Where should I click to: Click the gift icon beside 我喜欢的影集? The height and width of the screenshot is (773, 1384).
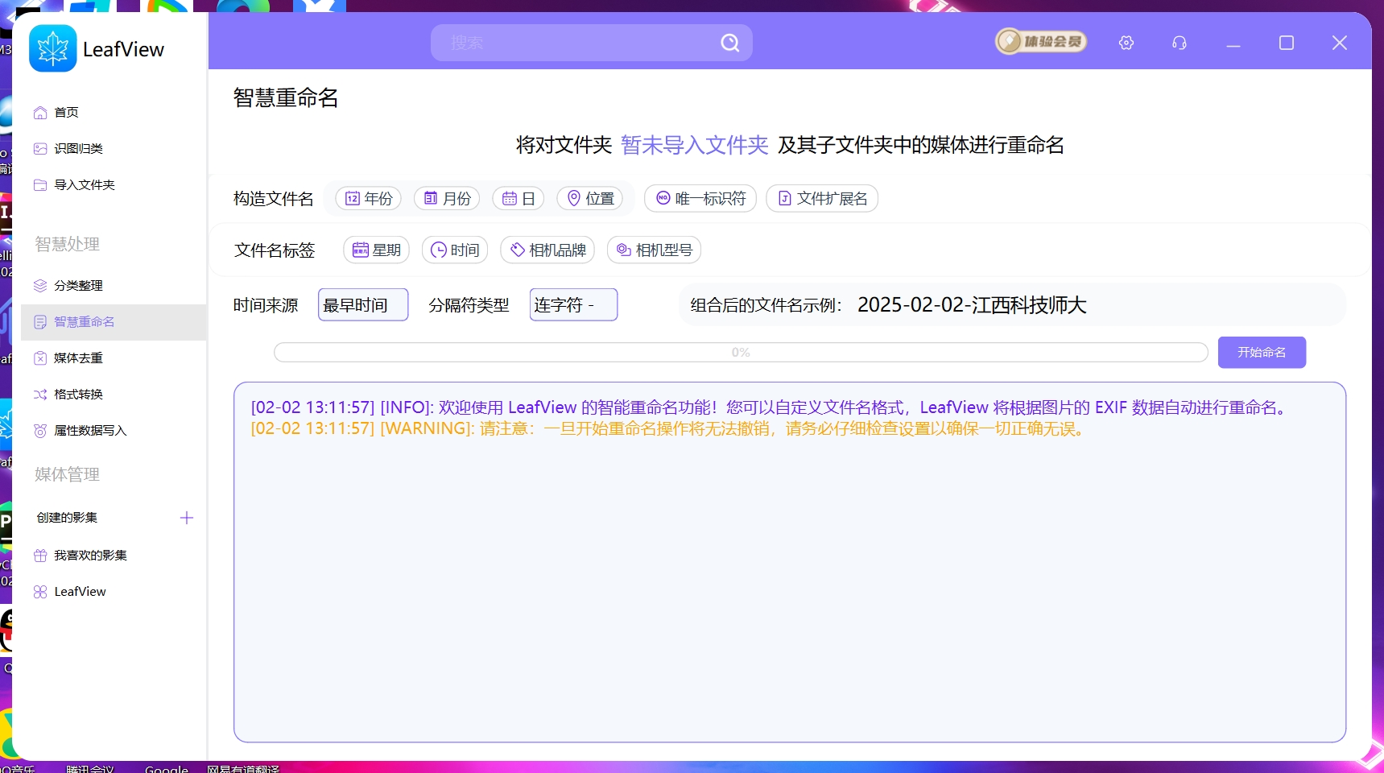pos(40,556)
